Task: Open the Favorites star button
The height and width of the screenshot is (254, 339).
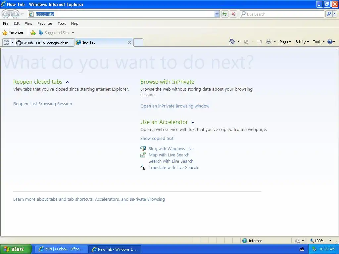Action: tap(13, 33)
